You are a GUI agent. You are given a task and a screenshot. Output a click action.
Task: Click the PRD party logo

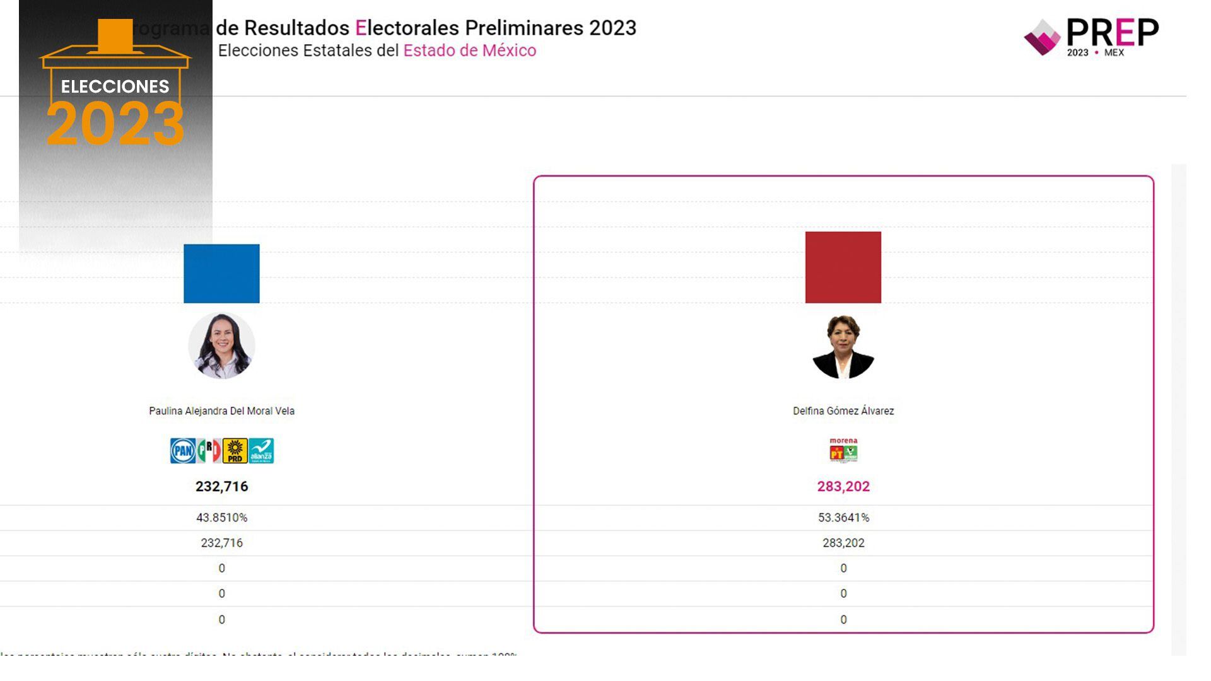click(x=235, y=451)
